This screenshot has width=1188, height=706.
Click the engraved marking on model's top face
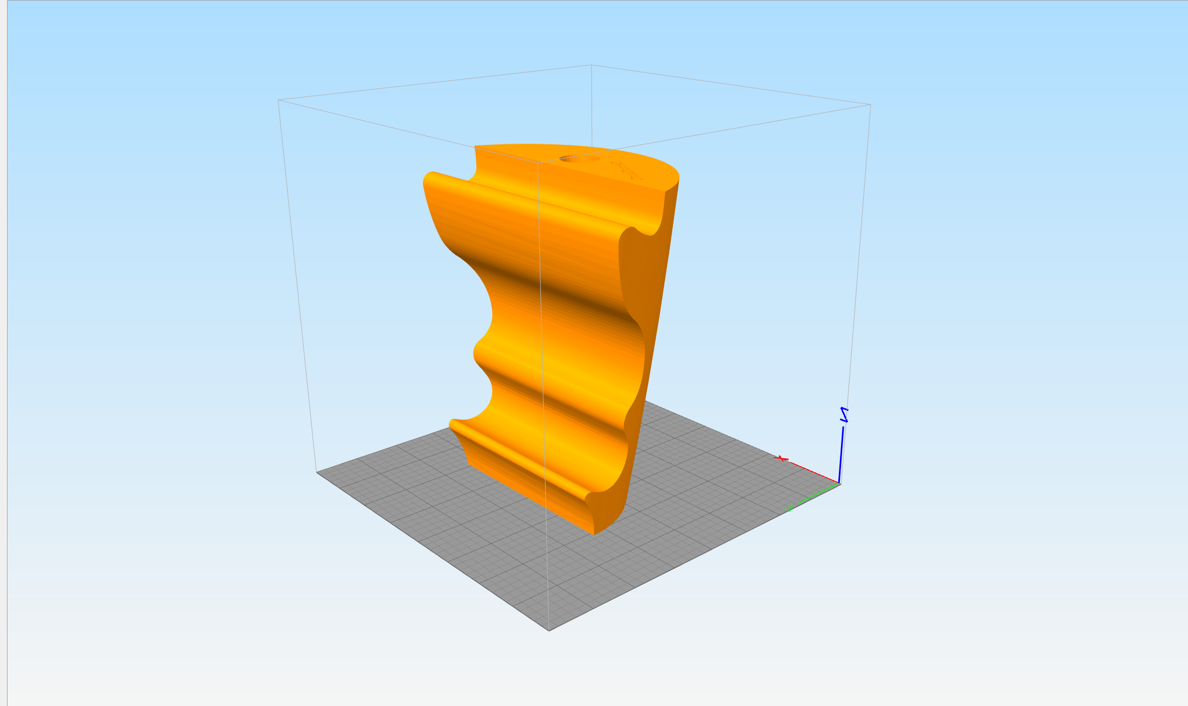tap(627, 170)
